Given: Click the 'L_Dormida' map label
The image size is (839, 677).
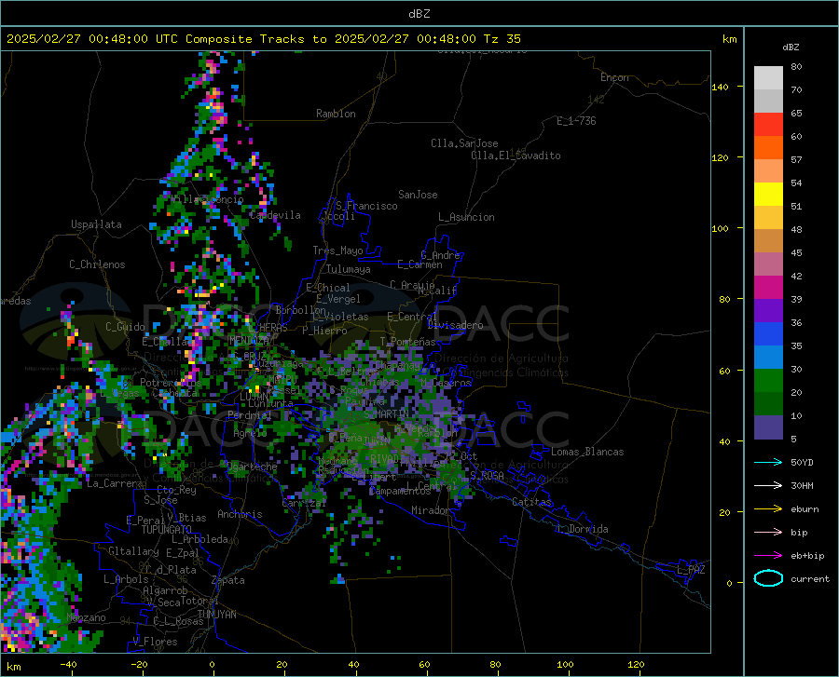Looking at the screenshot, I should [x=582, y=529].
